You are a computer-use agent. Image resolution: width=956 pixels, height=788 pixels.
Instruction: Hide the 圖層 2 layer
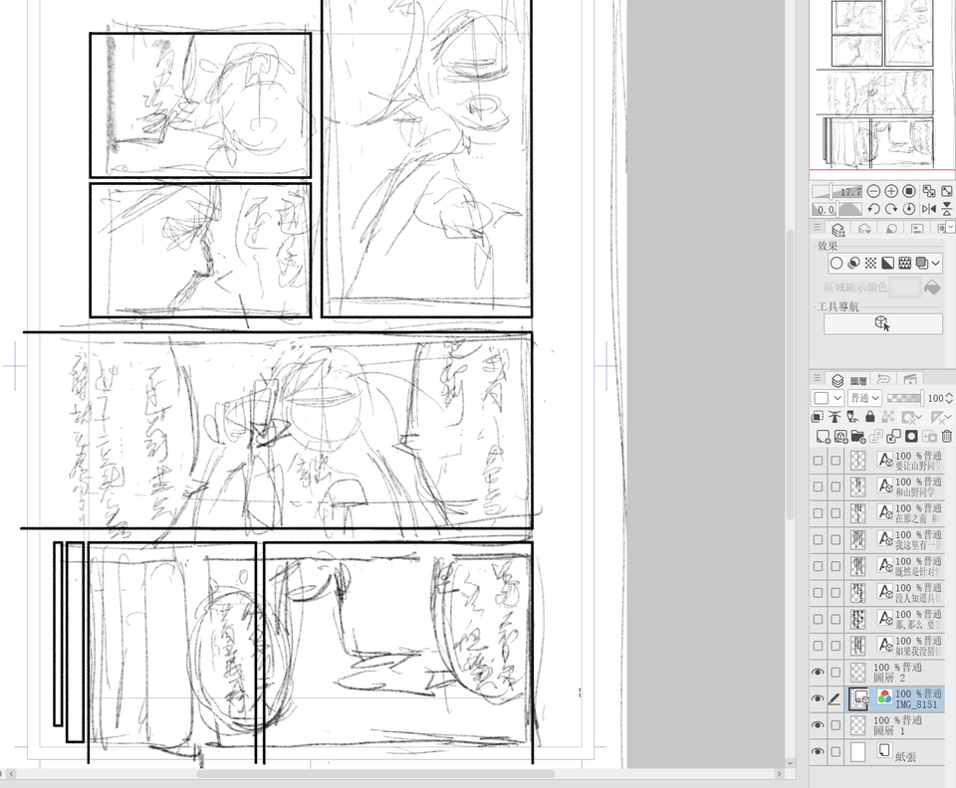(x=818, y=674)
